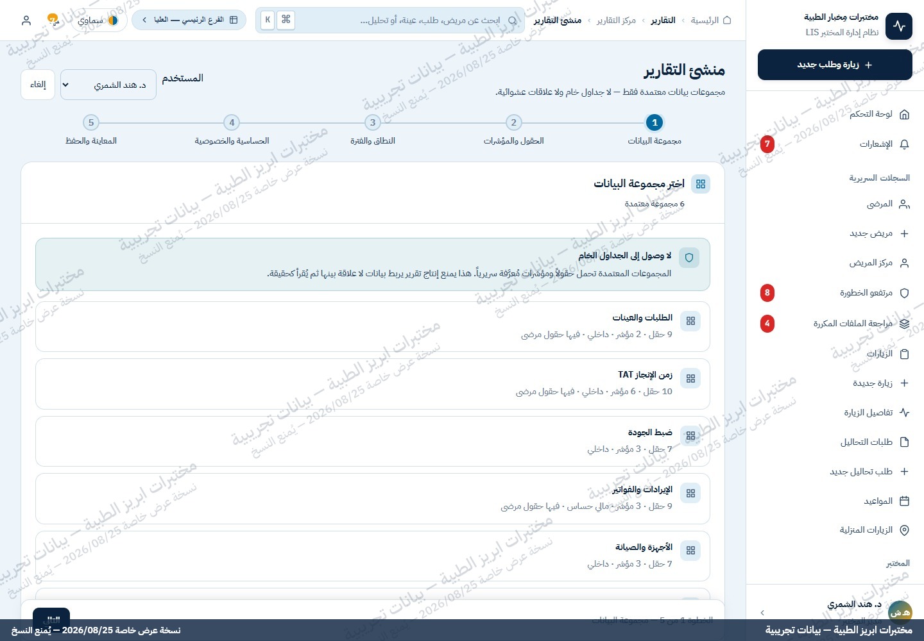Click the منشئ التقارير page title

point(685,70)
